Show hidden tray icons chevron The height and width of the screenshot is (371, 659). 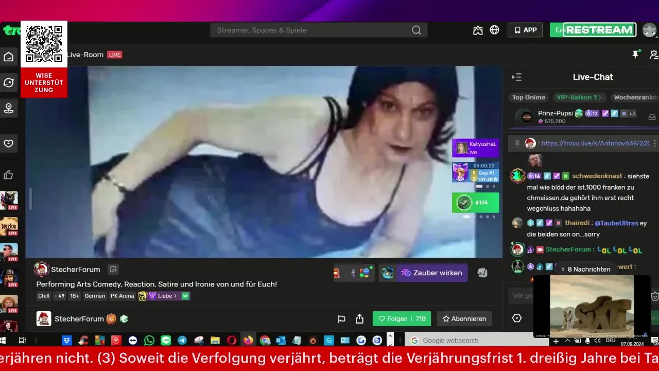click(x=568, y=341)
